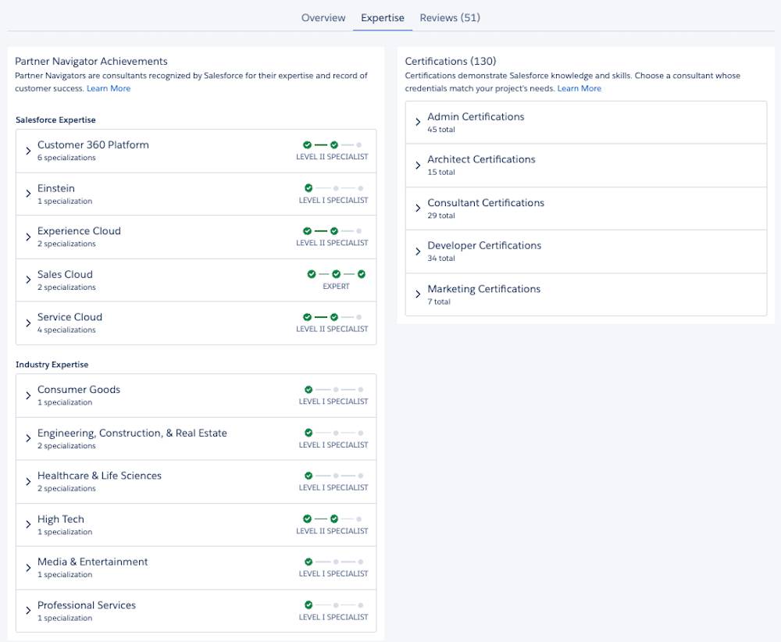The image size is (781, 642).
Task: Expand the Media & Entertainment chevron
Action: point(28,568)
